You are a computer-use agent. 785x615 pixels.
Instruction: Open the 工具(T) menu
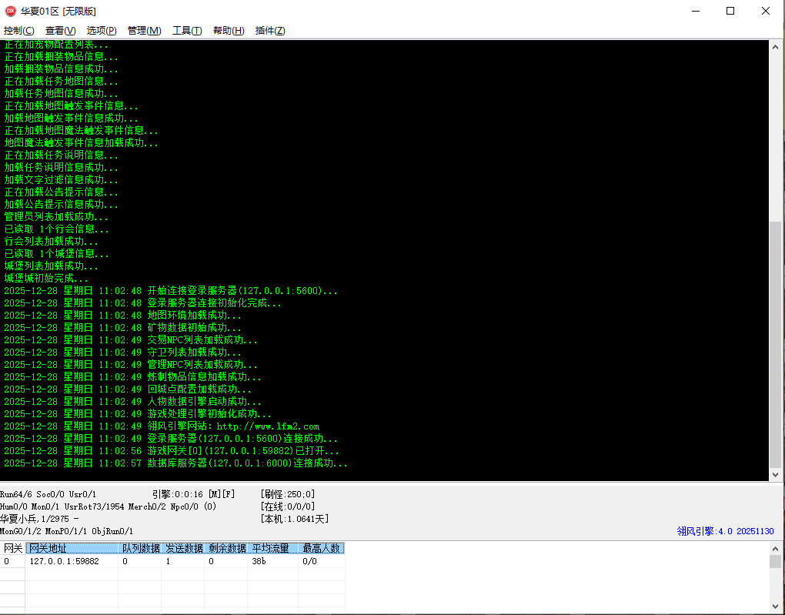[187, 31]
